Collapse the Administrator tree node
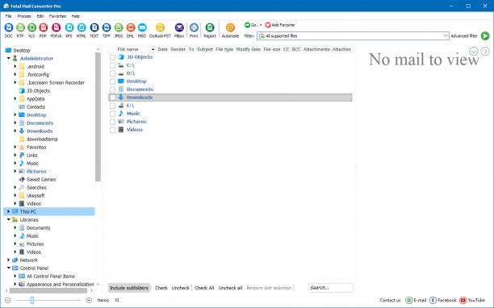The width and height of the screenshot is (494, 308). click(x=9, y=58)
